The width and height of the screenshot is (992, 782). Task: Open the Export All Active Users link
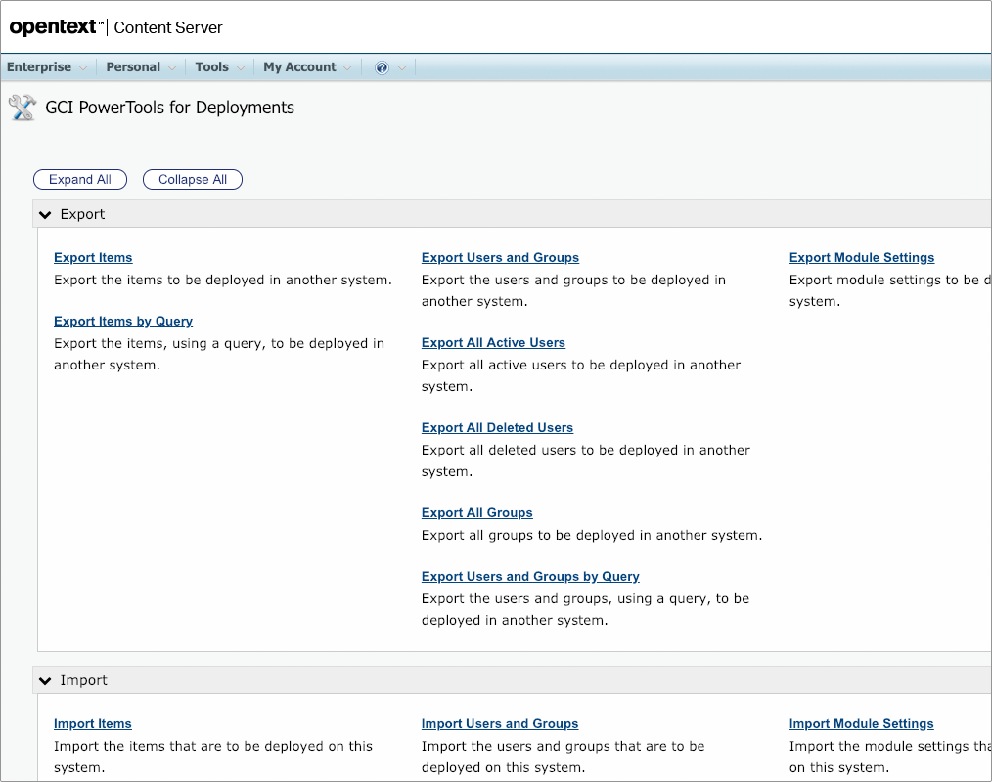point(493,343)
